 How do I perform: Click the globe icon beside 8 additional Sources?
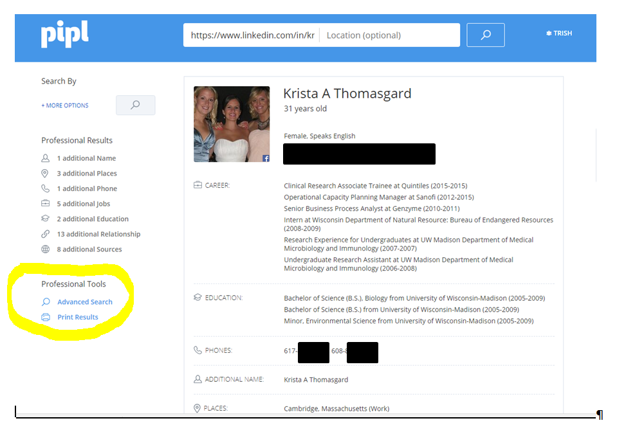44,249
